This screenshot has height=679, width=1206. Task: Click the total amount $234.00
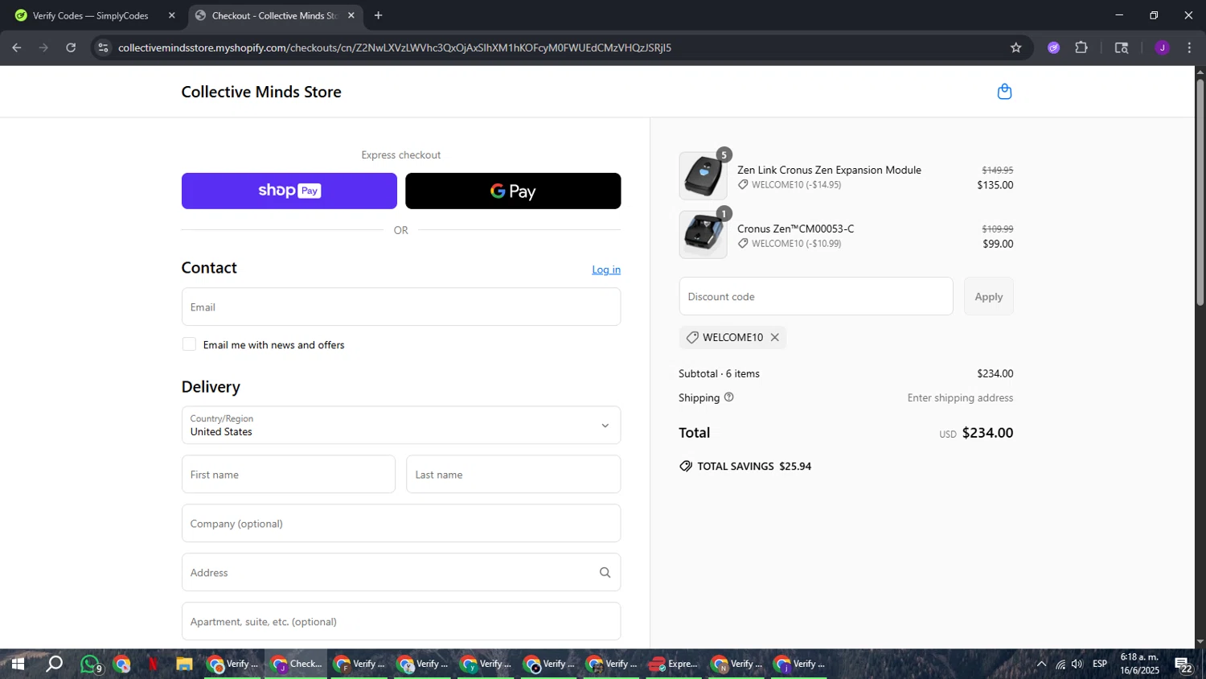coord(987,433)
